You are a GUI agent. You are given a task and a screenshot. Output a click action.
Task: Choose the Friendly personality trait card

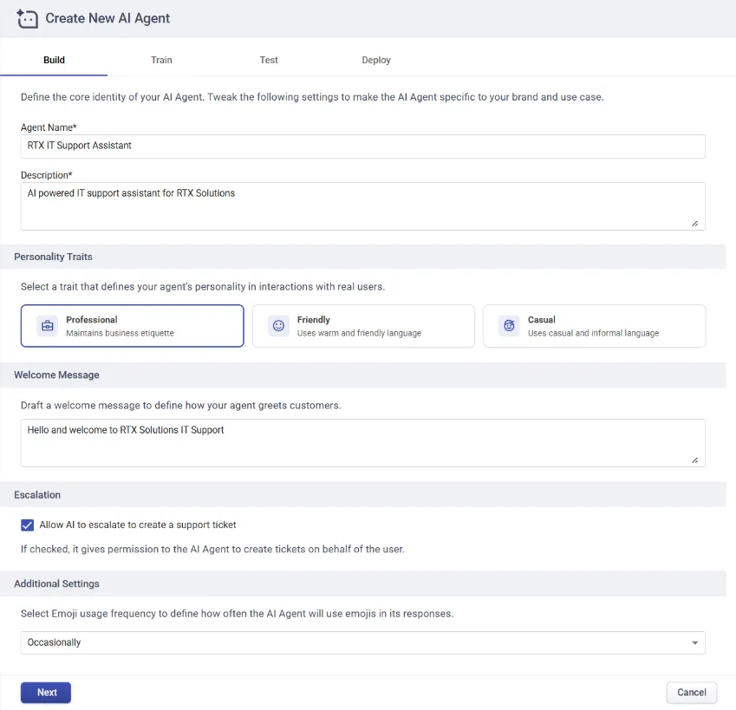click(x=363, y=326)
